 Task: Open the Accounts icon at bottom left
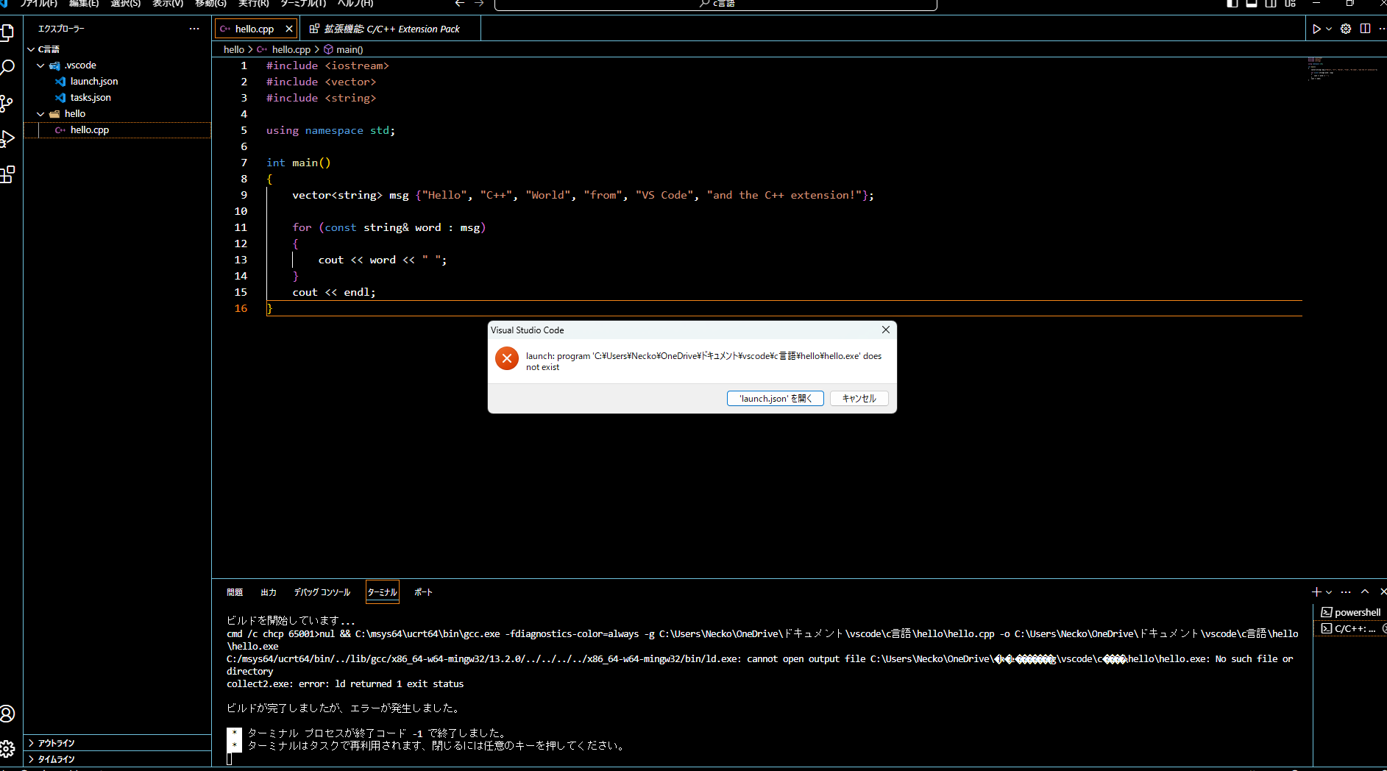(9, 714)
